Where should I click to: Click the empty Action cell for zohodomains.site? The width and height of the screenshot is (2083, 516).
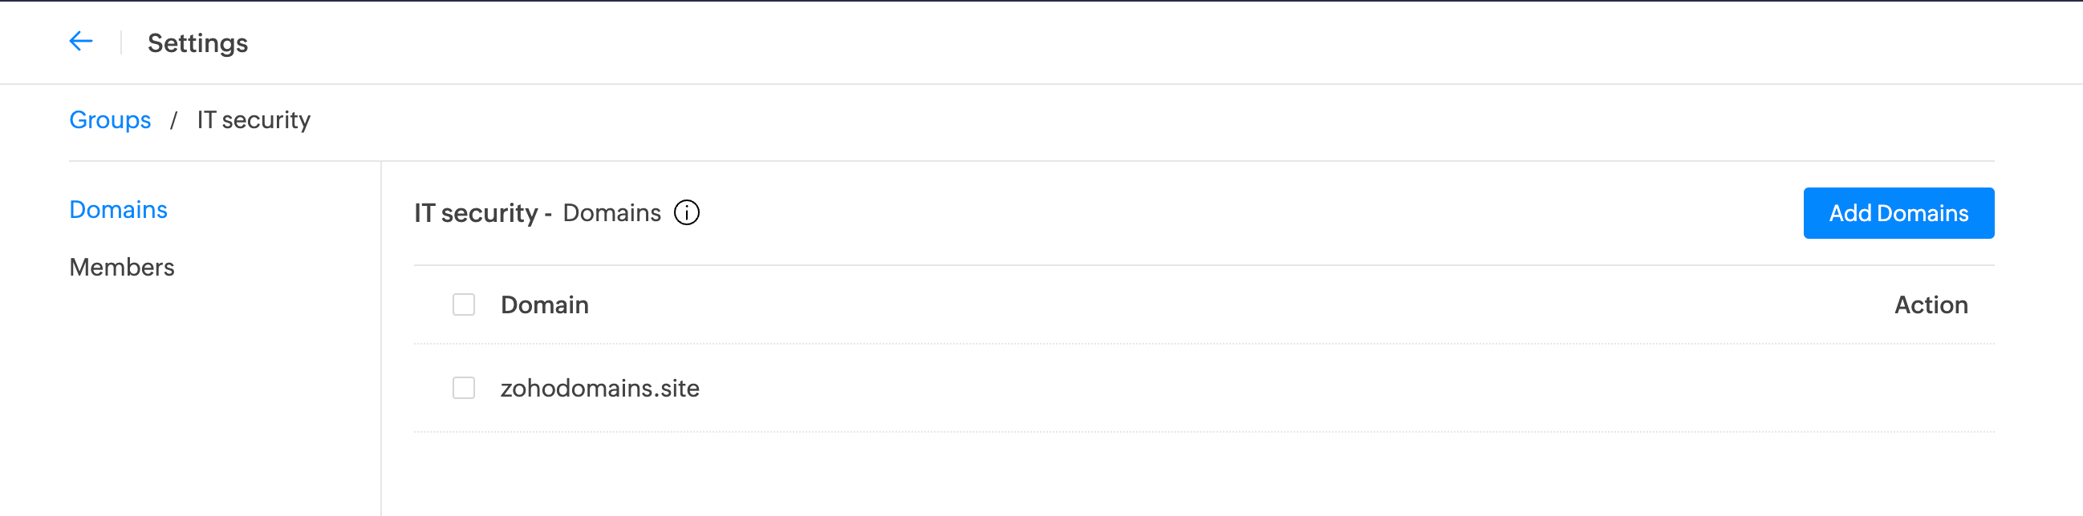(x=1931, y=389)
